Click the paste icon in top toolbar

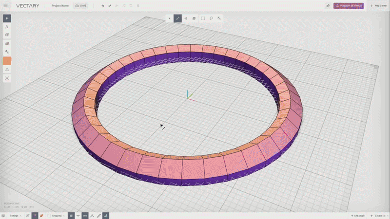coord(131,6)
